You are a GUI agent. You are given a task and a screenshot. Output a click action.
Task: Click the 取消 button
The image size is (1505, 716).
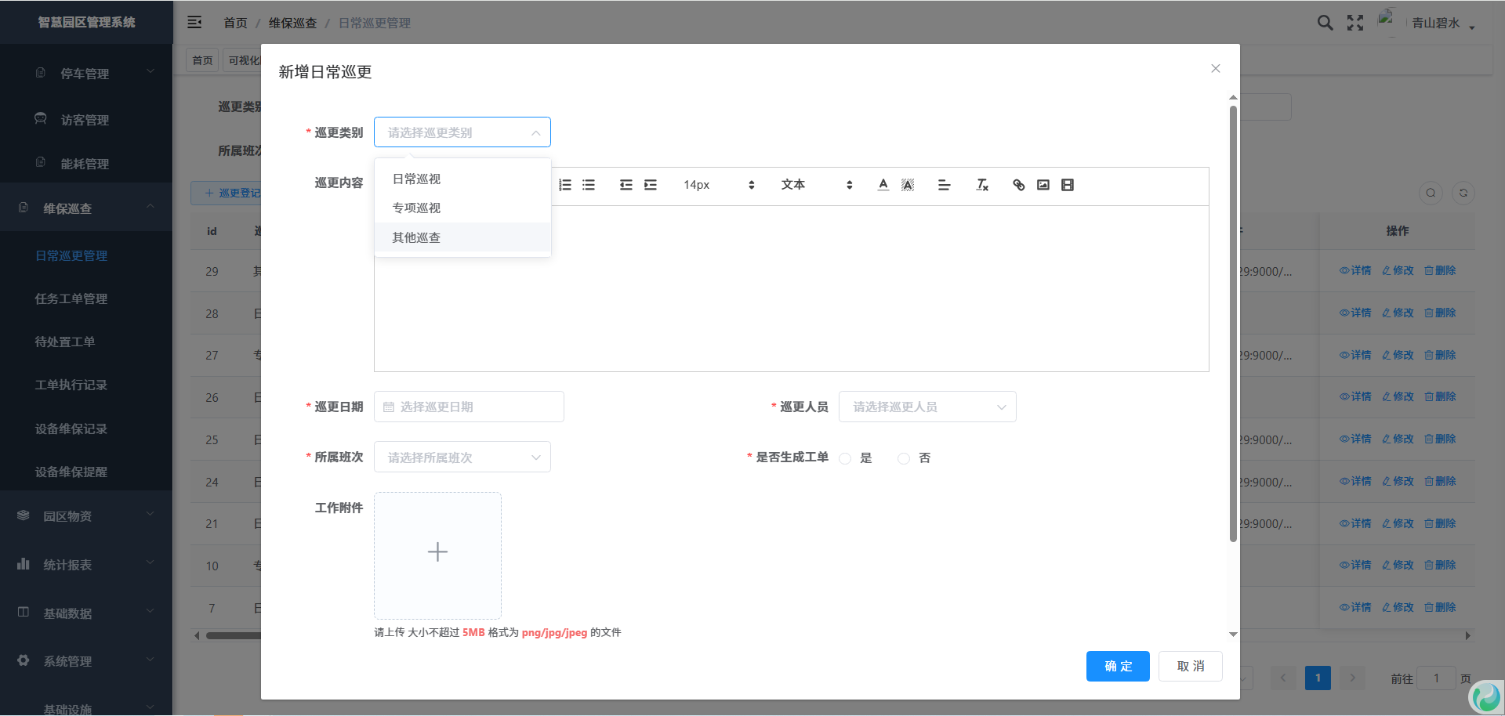[1190, 666]
